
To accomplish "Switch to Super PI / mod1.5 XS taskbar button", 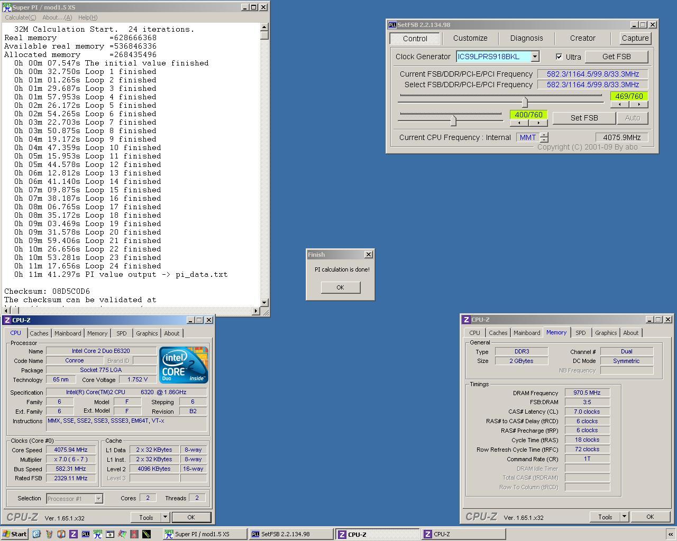I will (204, 534).
